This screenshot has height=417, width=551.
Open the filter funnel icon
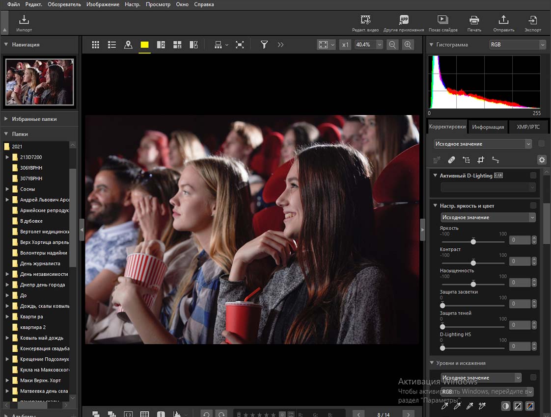click(x=264, y=45)
